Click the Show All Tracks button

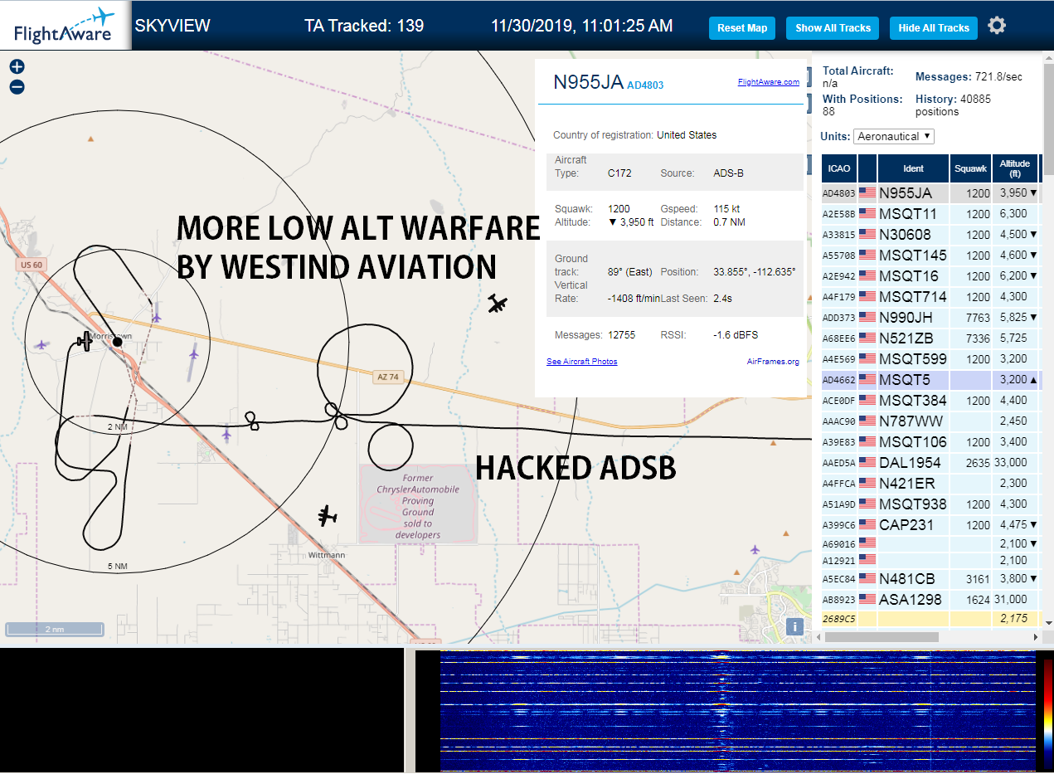click(833, 27)
